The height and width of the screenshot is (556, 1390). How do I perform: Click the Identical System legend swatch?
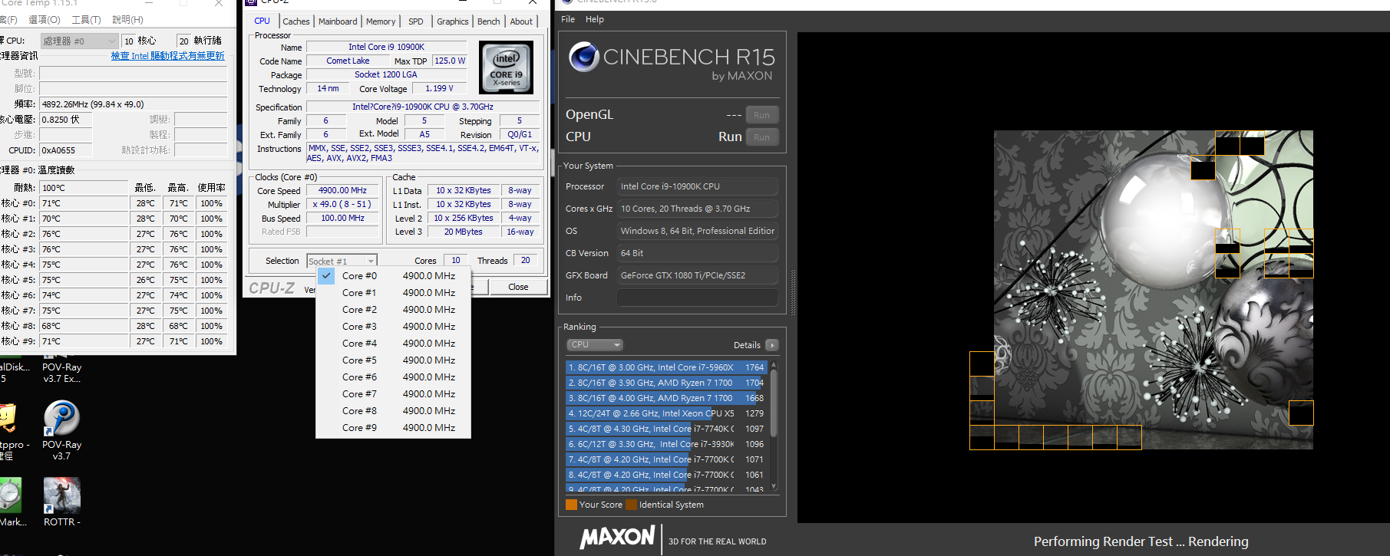(631, 505)
